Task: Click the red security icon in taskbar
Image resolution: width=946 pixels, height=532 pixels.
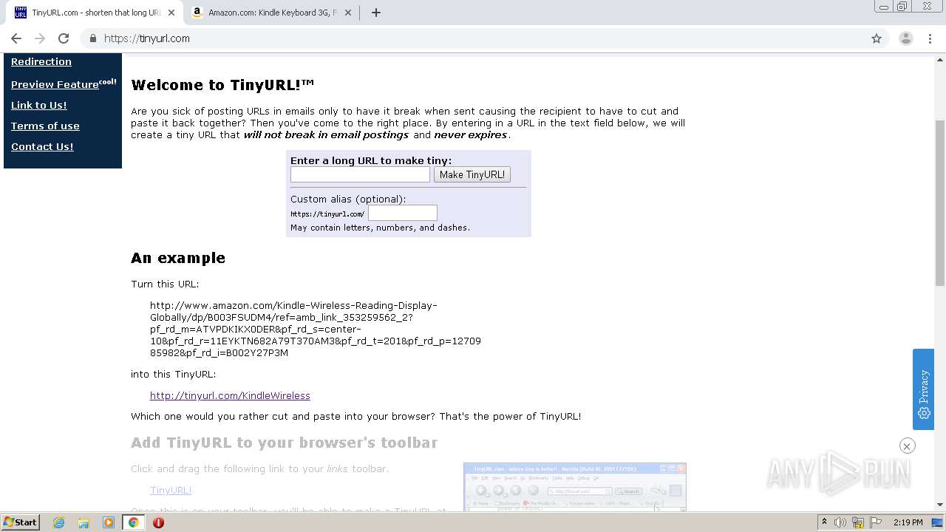Action: pos(158,522)
